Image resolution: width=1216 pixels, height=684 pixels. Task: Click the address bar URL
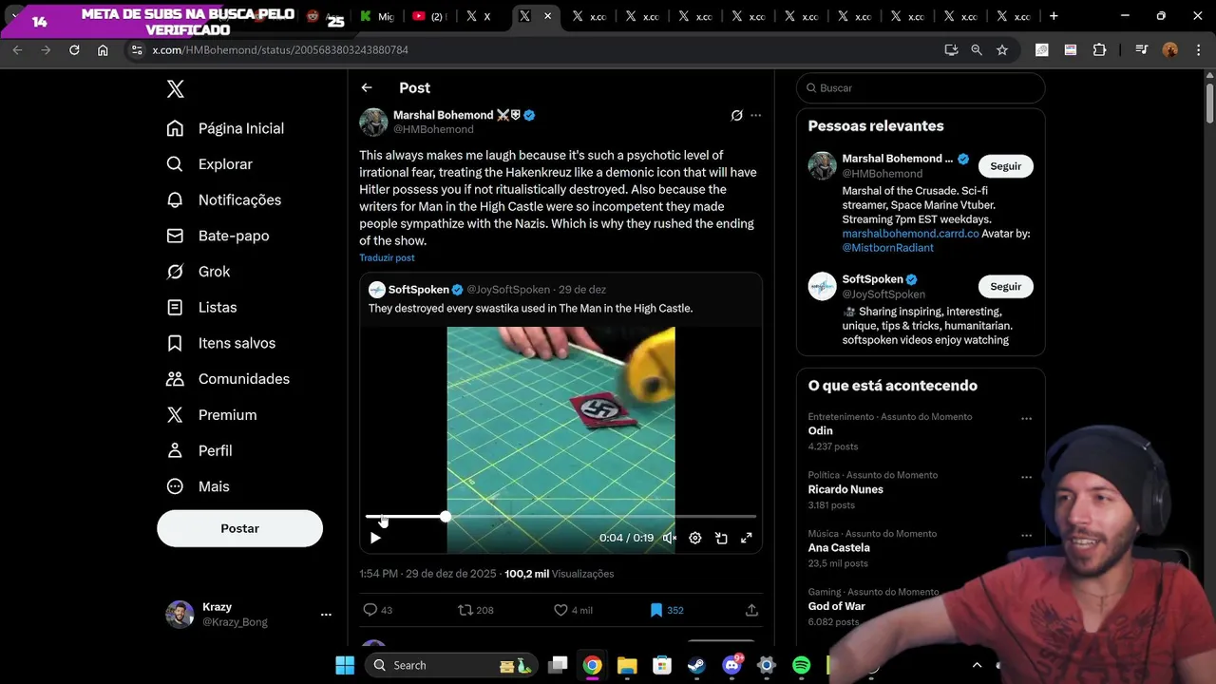[x=280, y=50]
